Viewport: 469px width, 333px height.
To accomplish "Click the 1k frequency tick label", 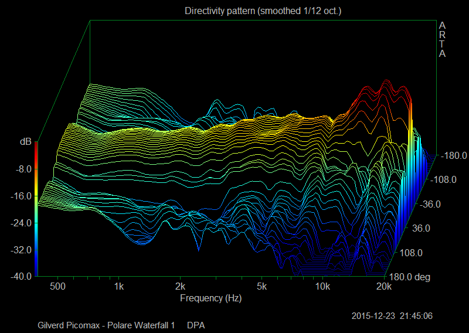I will point(119,286).
